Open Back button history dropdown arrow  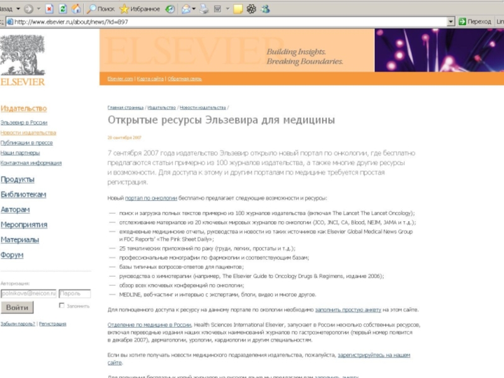click(x=18, y=9)
